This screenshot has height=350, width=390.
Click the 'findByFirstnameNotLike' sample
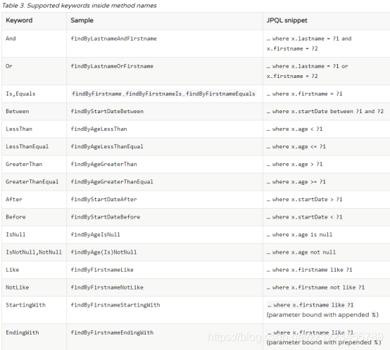[x=107, y=287]
